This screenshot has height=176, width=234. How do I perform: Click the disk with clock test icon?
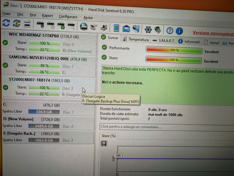(51, 25)
